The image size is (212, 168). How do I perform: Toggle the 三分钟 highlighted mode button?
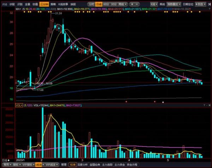point(45,4)
